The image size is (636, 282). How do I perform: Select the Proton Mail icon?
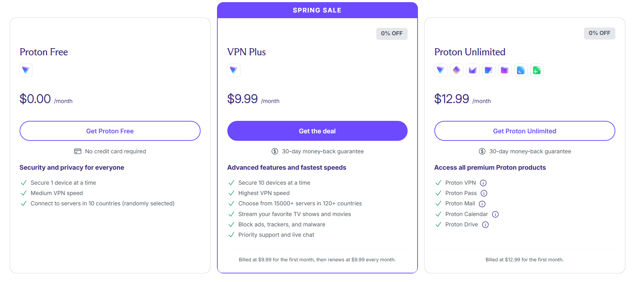[x=473, y=70]
